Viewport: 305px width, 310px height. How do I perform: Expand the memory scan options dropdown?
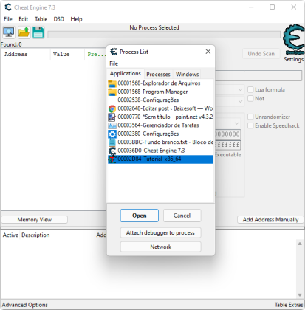[x=236, y=123]
